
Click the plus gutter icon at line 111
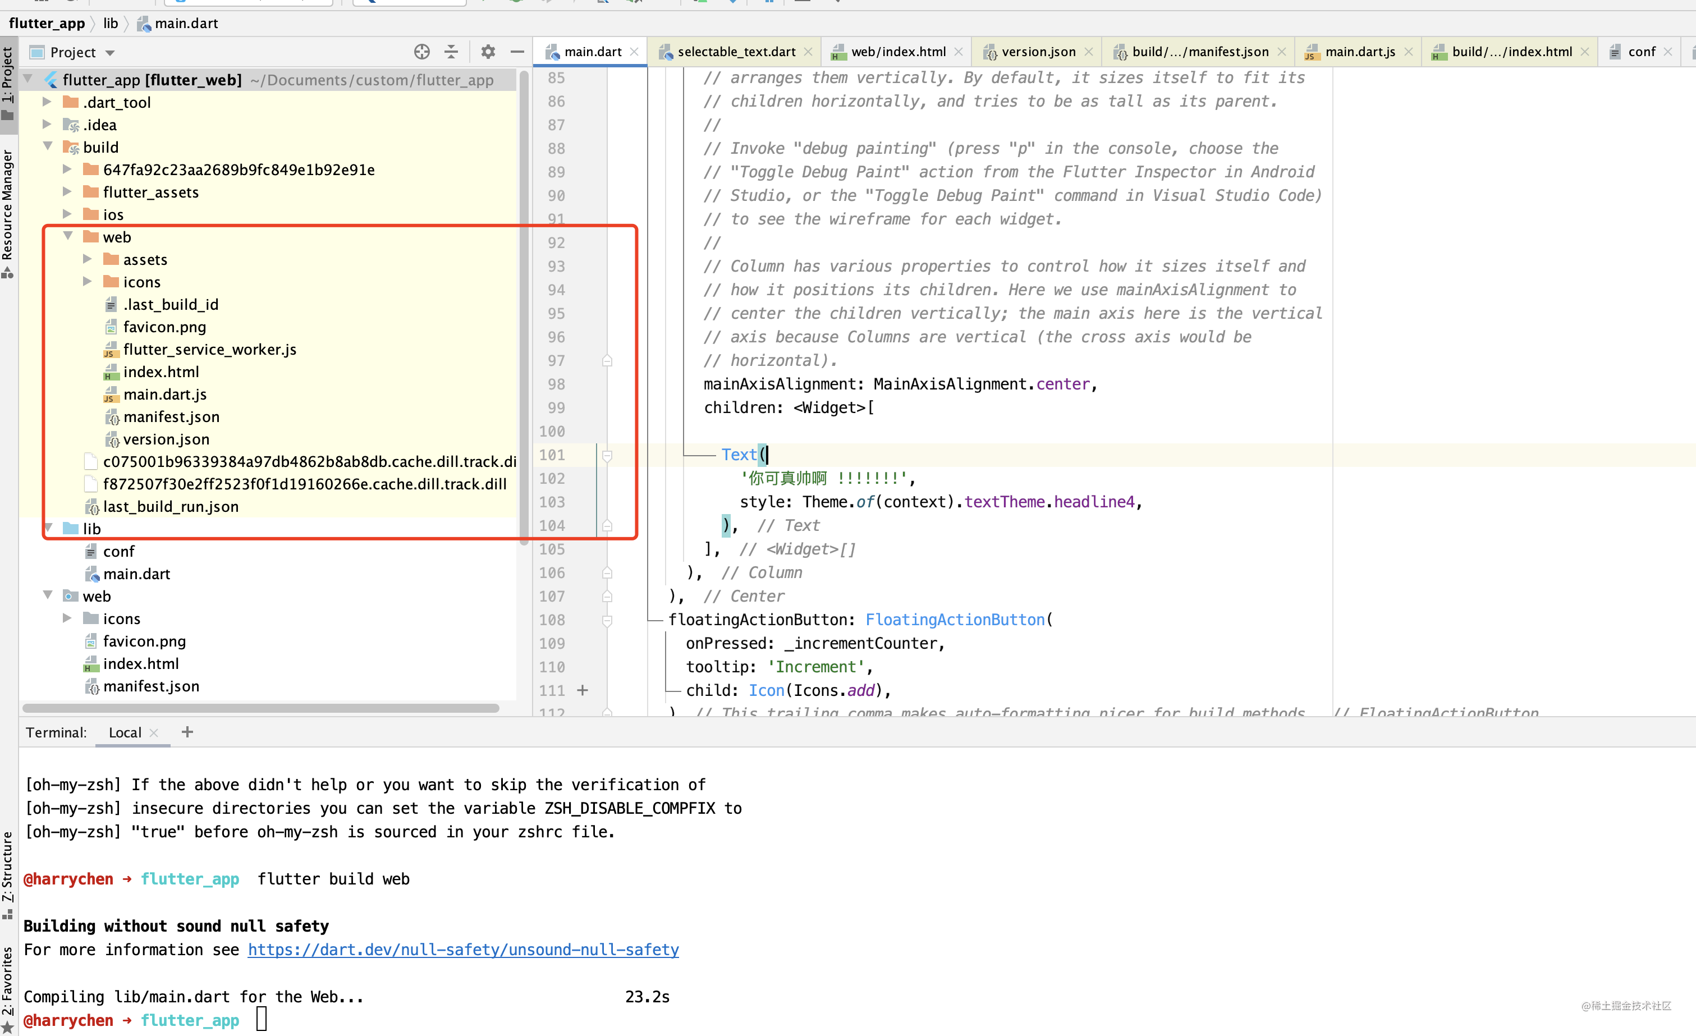(583, 690)
